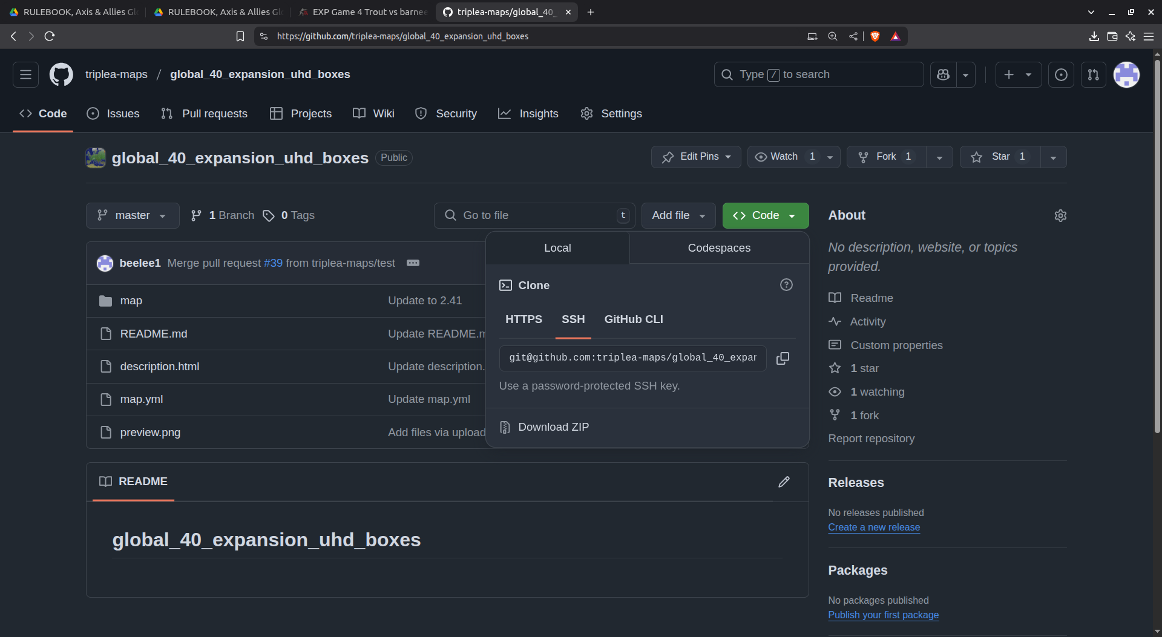1162x637 pixels.
Task: Click the Watch button
Action: 785,157
